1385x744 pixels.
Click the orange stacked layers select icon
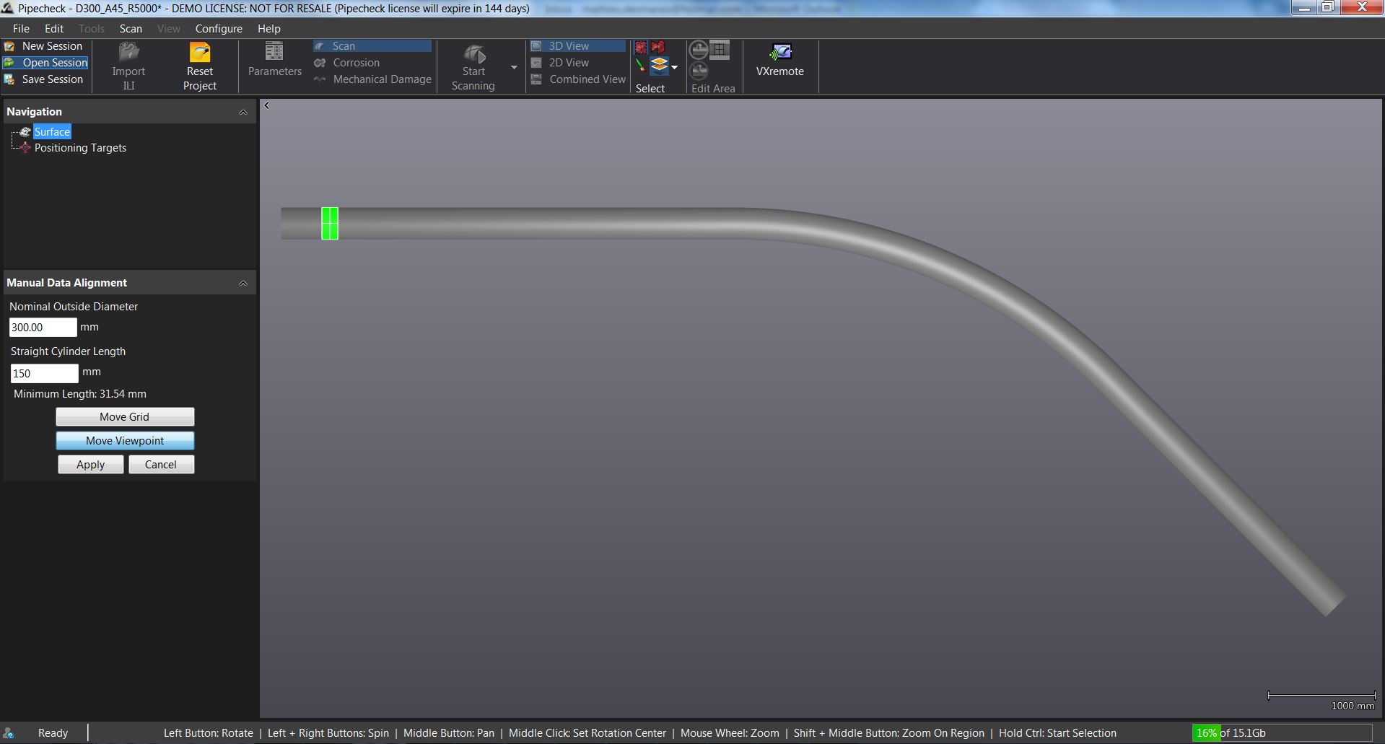(659, 66)
